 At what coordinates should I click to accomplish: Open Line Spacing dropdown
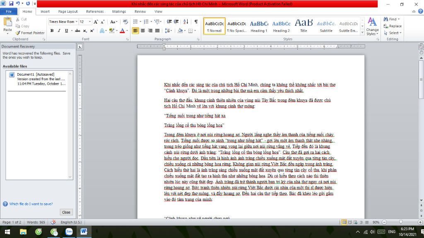(169, 31)
